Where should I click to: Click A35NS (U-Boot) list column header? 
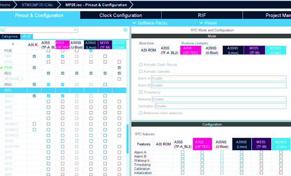pos(77,45)
